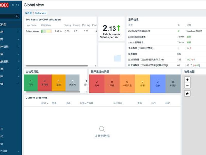Click the 仪表盘 breadcrumb link
The height and width of the screenshot is (155, 206).
pyautogui.click(x=28, y=13)
